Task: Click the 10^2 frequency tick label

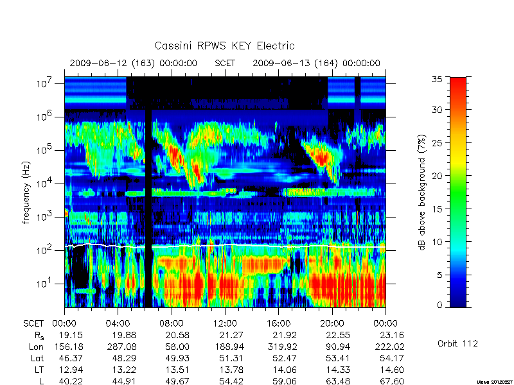Action: [43, 250]
